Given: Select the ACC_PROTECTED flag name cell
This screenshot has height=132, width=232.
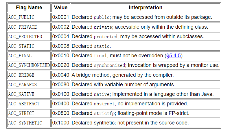Looking at the screenshot, I should coord(25,36).
